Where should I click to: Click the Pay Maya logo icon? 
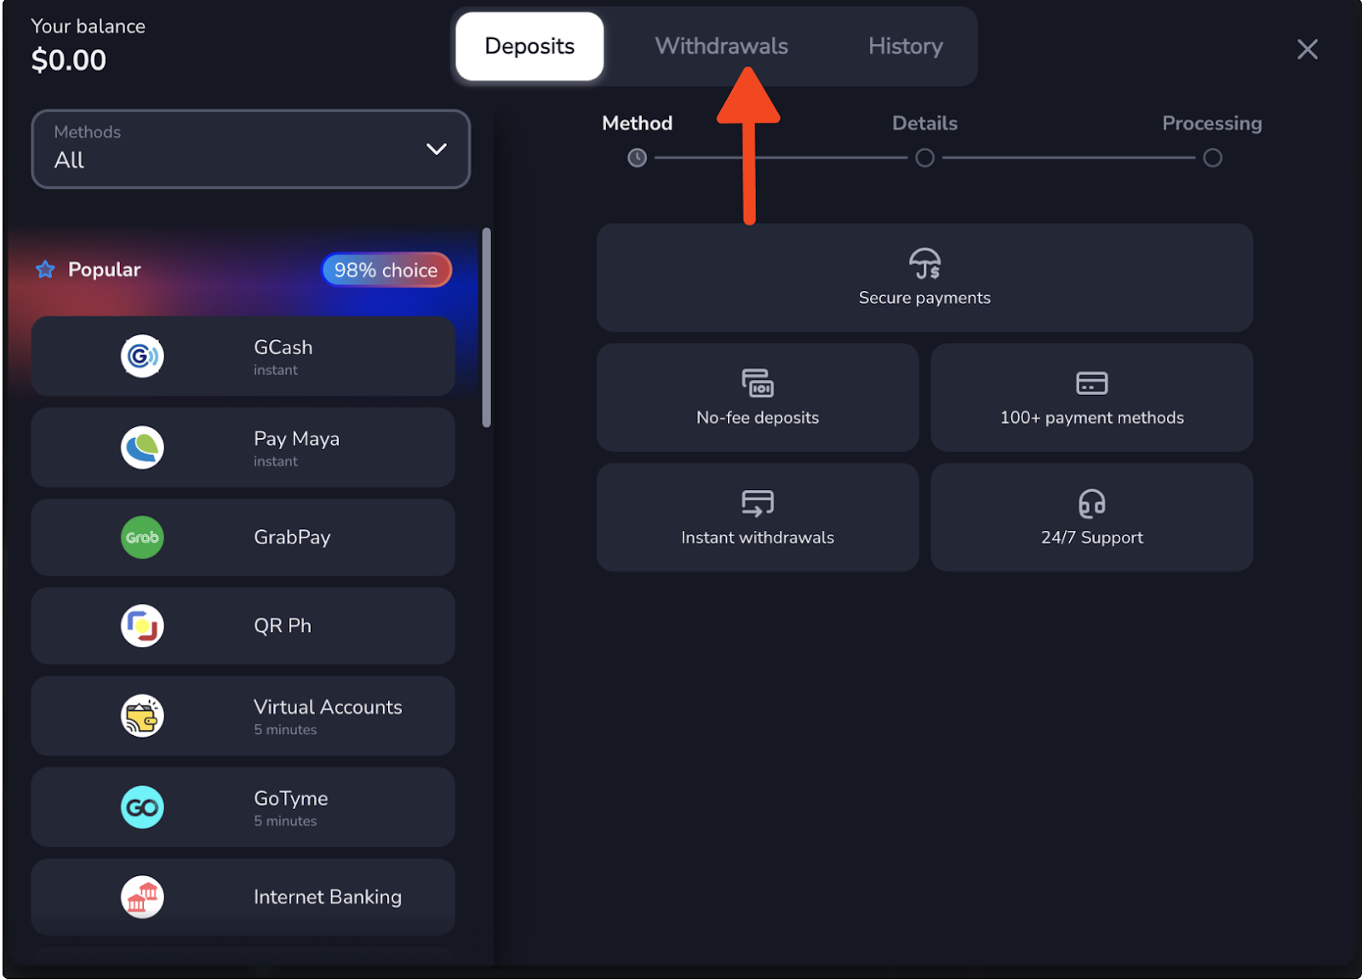[x=142, y=447]
